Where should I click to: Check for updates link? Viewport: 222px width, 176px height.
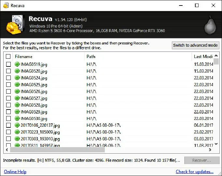point(195,172)
